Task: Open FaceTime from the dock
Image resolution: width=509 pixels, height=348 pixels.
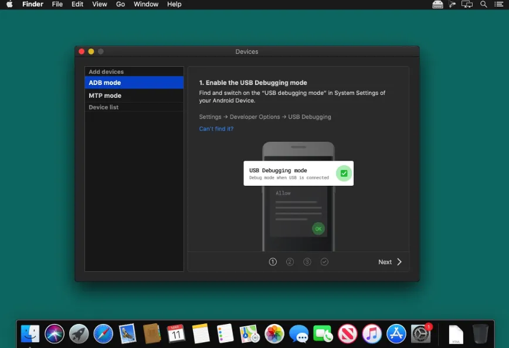Action: [x=323, y=333]
